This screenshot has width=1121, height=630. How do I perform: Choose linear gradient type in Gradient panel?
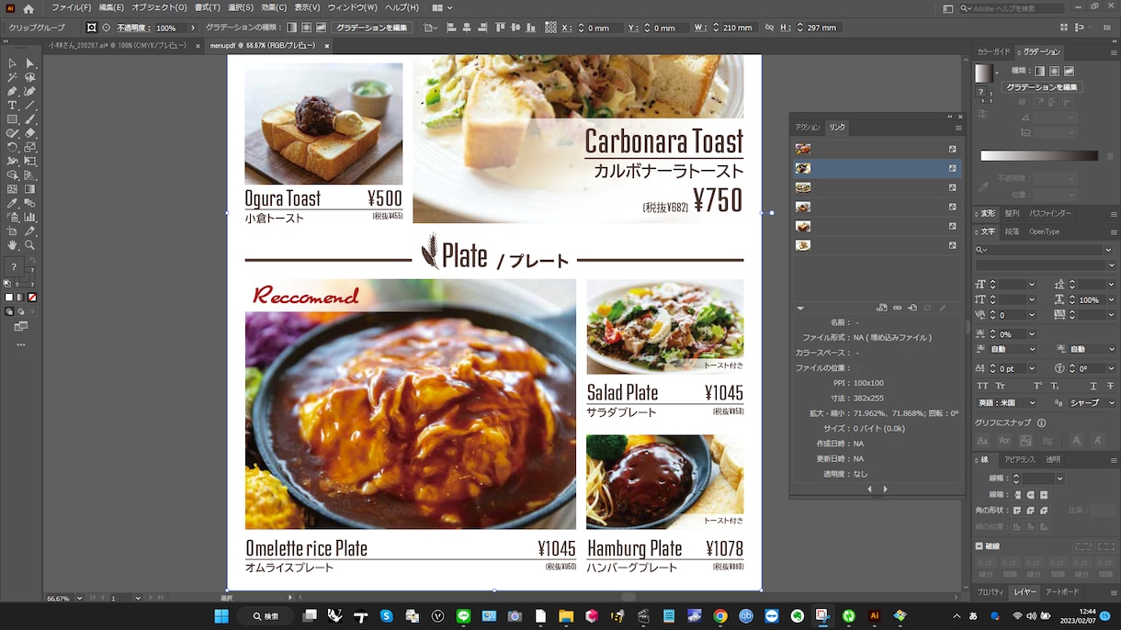(1037, 70)
